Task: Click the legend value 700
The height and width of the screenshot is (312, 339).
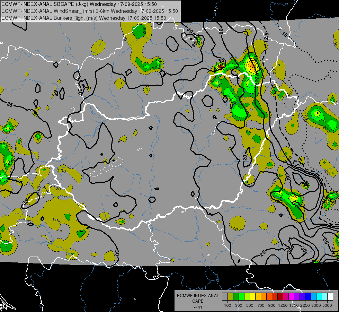Action: [x=261, y=305]
